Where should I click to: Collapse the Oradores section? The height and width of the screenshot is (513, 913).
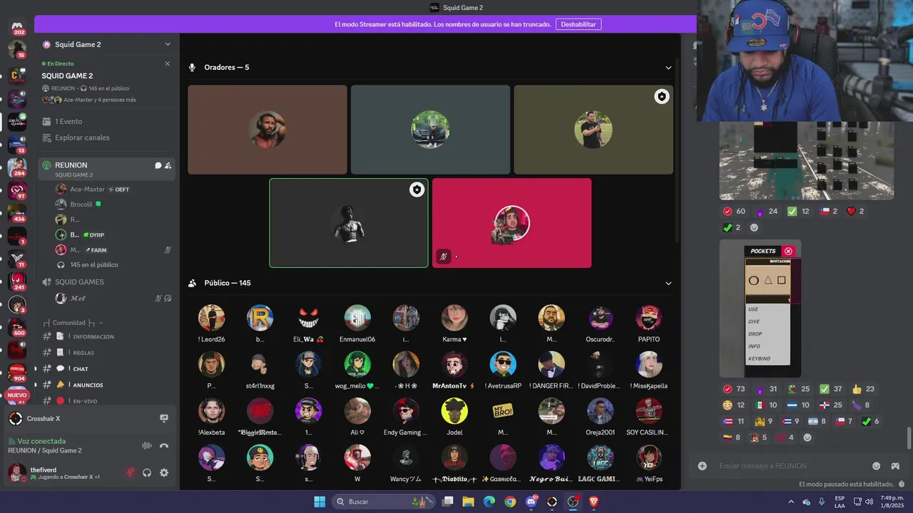668,68
